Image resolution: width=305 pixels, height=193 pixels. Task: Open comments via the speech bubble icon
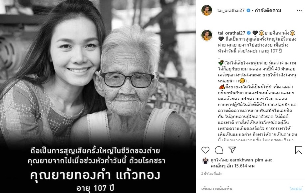[x=219, y=150]
